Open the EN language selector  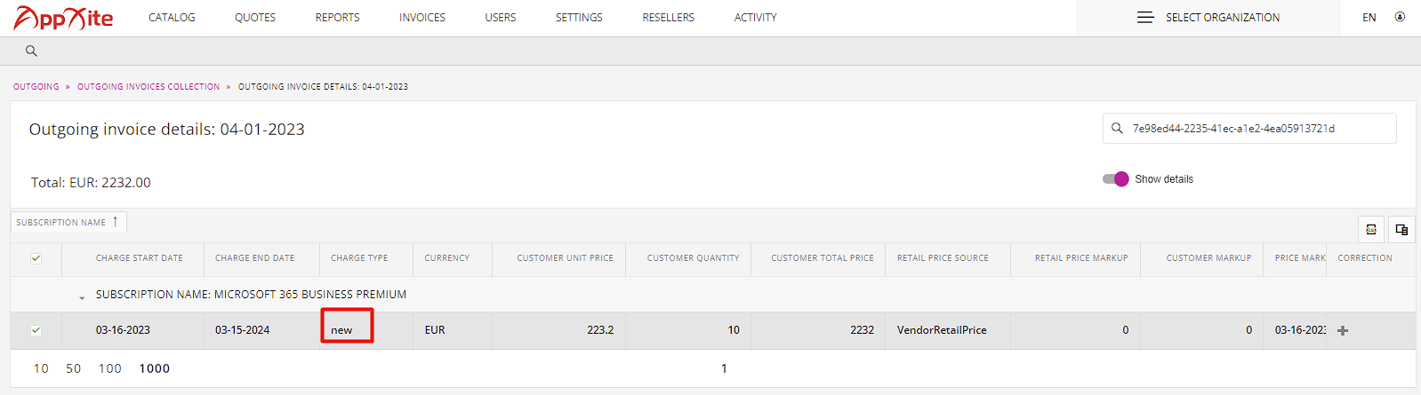pos(1369,17)
